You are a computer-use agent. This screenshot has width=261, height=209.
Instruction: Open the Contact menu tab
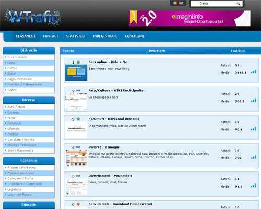point(51,36)
